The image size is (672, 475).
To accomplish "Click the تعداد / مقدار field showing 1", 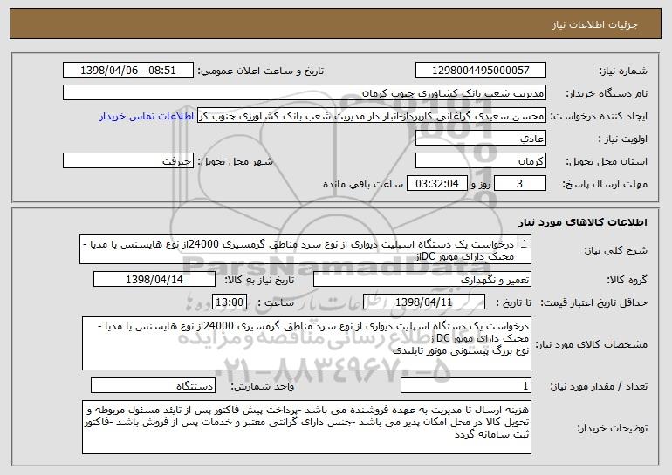I will click(466, 385).
